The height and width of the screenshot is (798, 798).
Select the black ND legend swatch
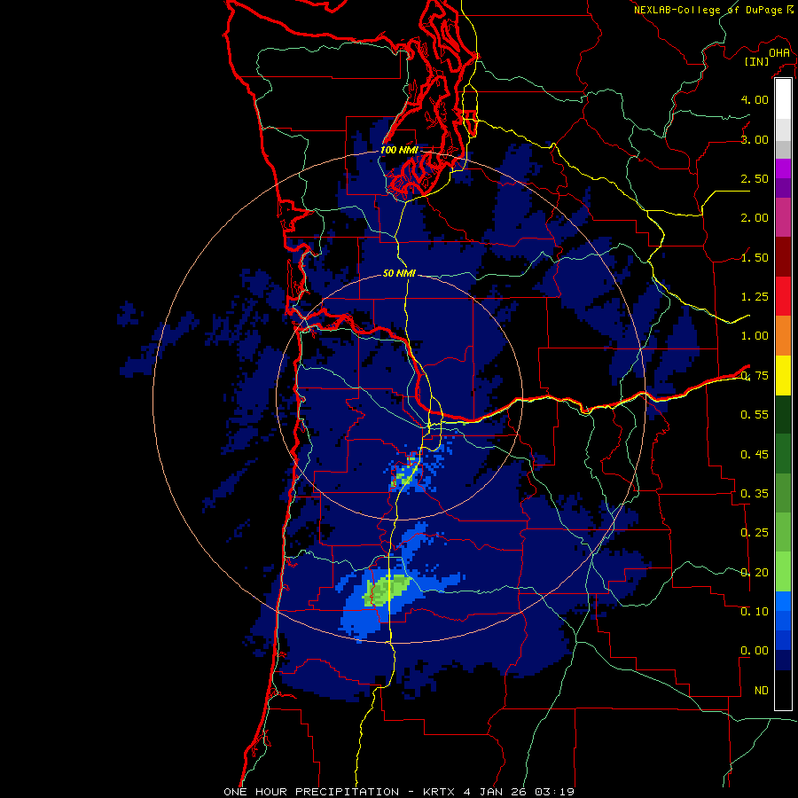pos(783,690)
